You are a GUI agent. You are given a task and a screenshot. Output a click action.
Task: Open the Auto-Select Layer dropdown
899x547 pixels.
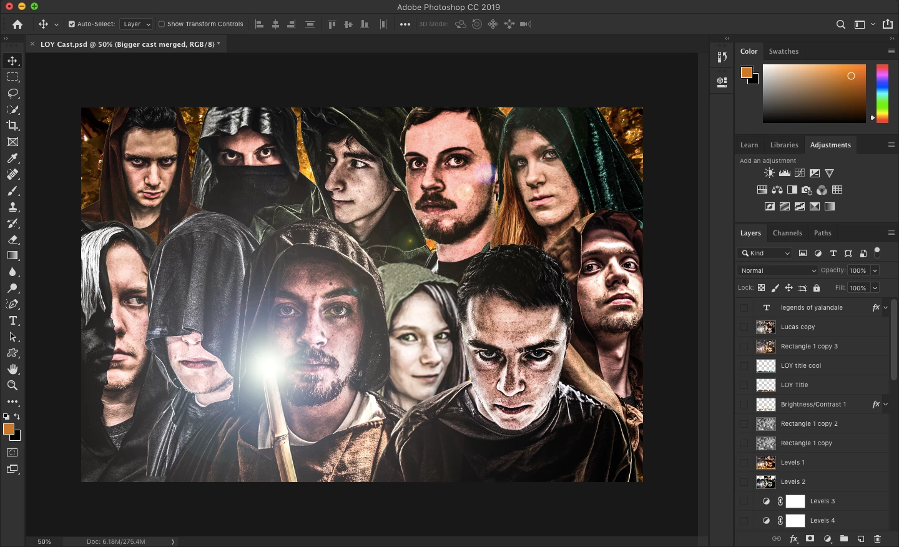point(136,24)
